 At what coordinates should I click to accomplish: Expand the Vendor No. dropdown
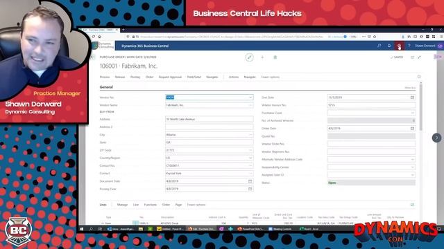click(x=250, y=98)
